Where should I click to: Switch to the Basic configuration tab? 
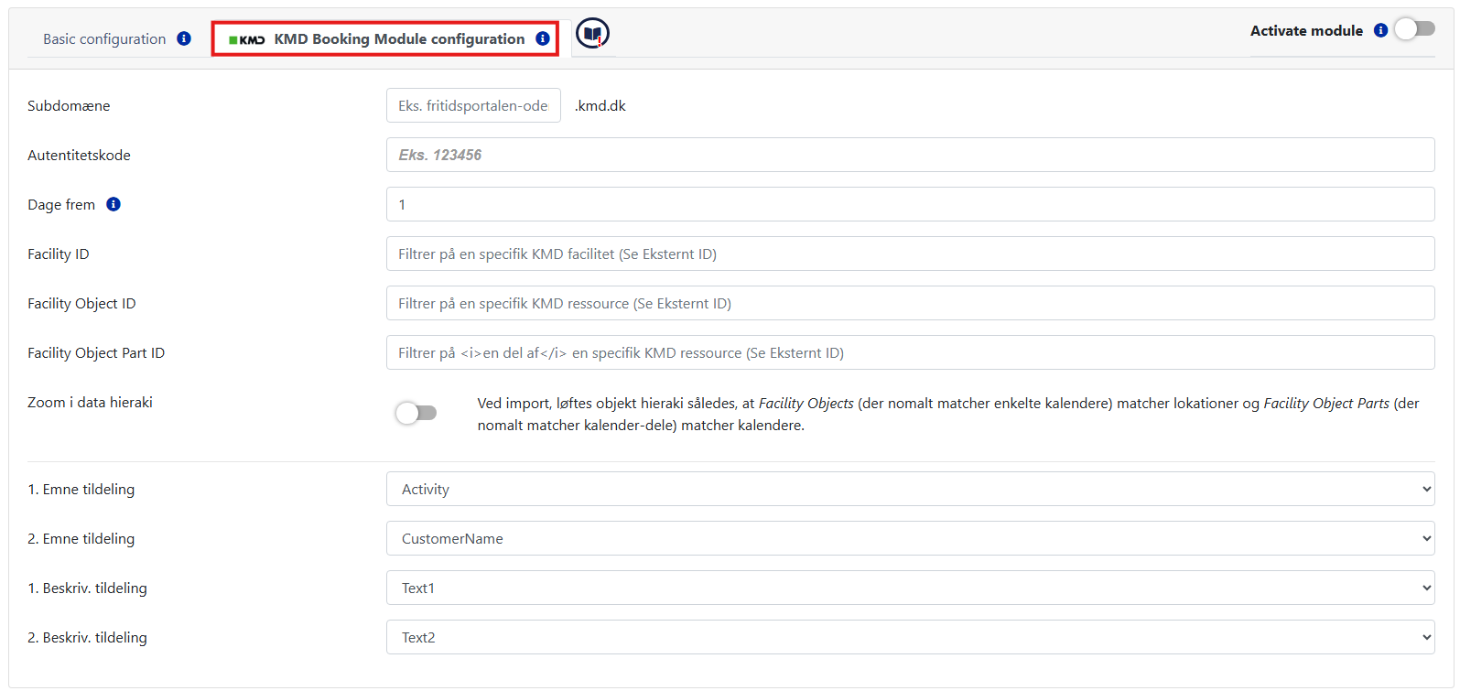[104, 38]
